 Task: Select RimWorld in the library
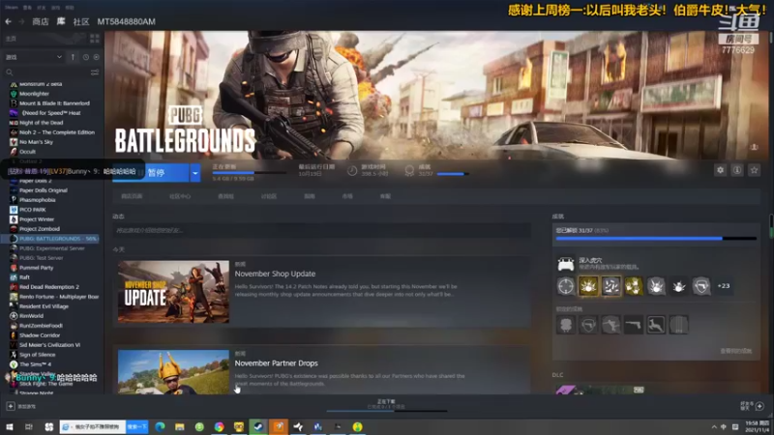pyautogui.click(x=31, y=316)
